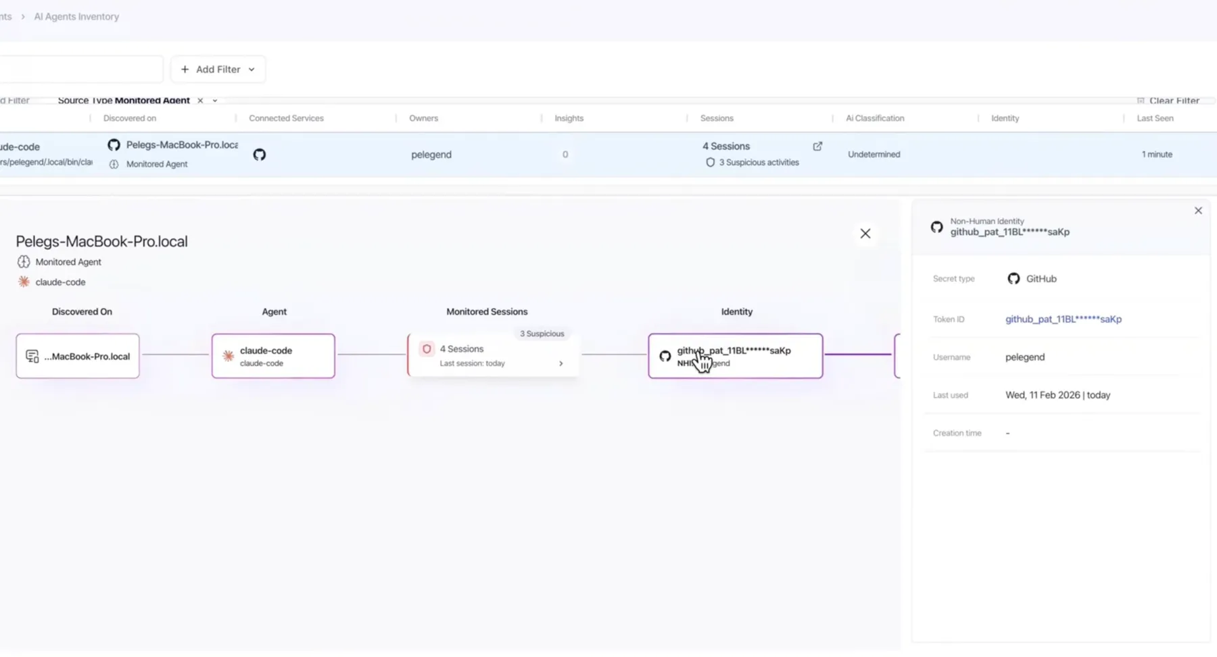Open the 4 Sessions monitored sessions node
Image resolution: width=1217 pixels, height=657 pixels.
(x=493, y=356)
